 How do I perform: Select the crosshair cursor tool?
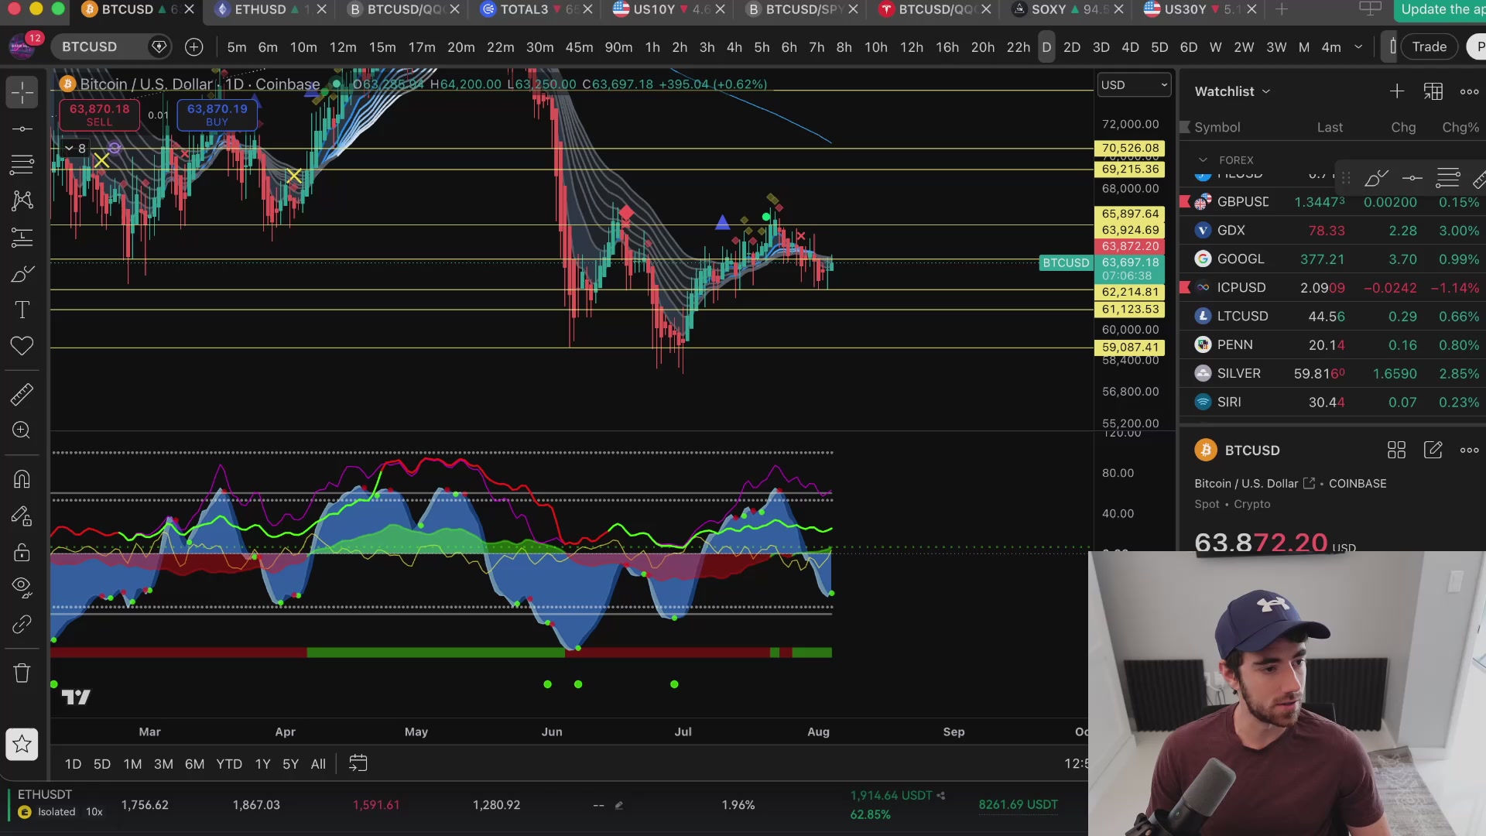click(x=22, y=93)
